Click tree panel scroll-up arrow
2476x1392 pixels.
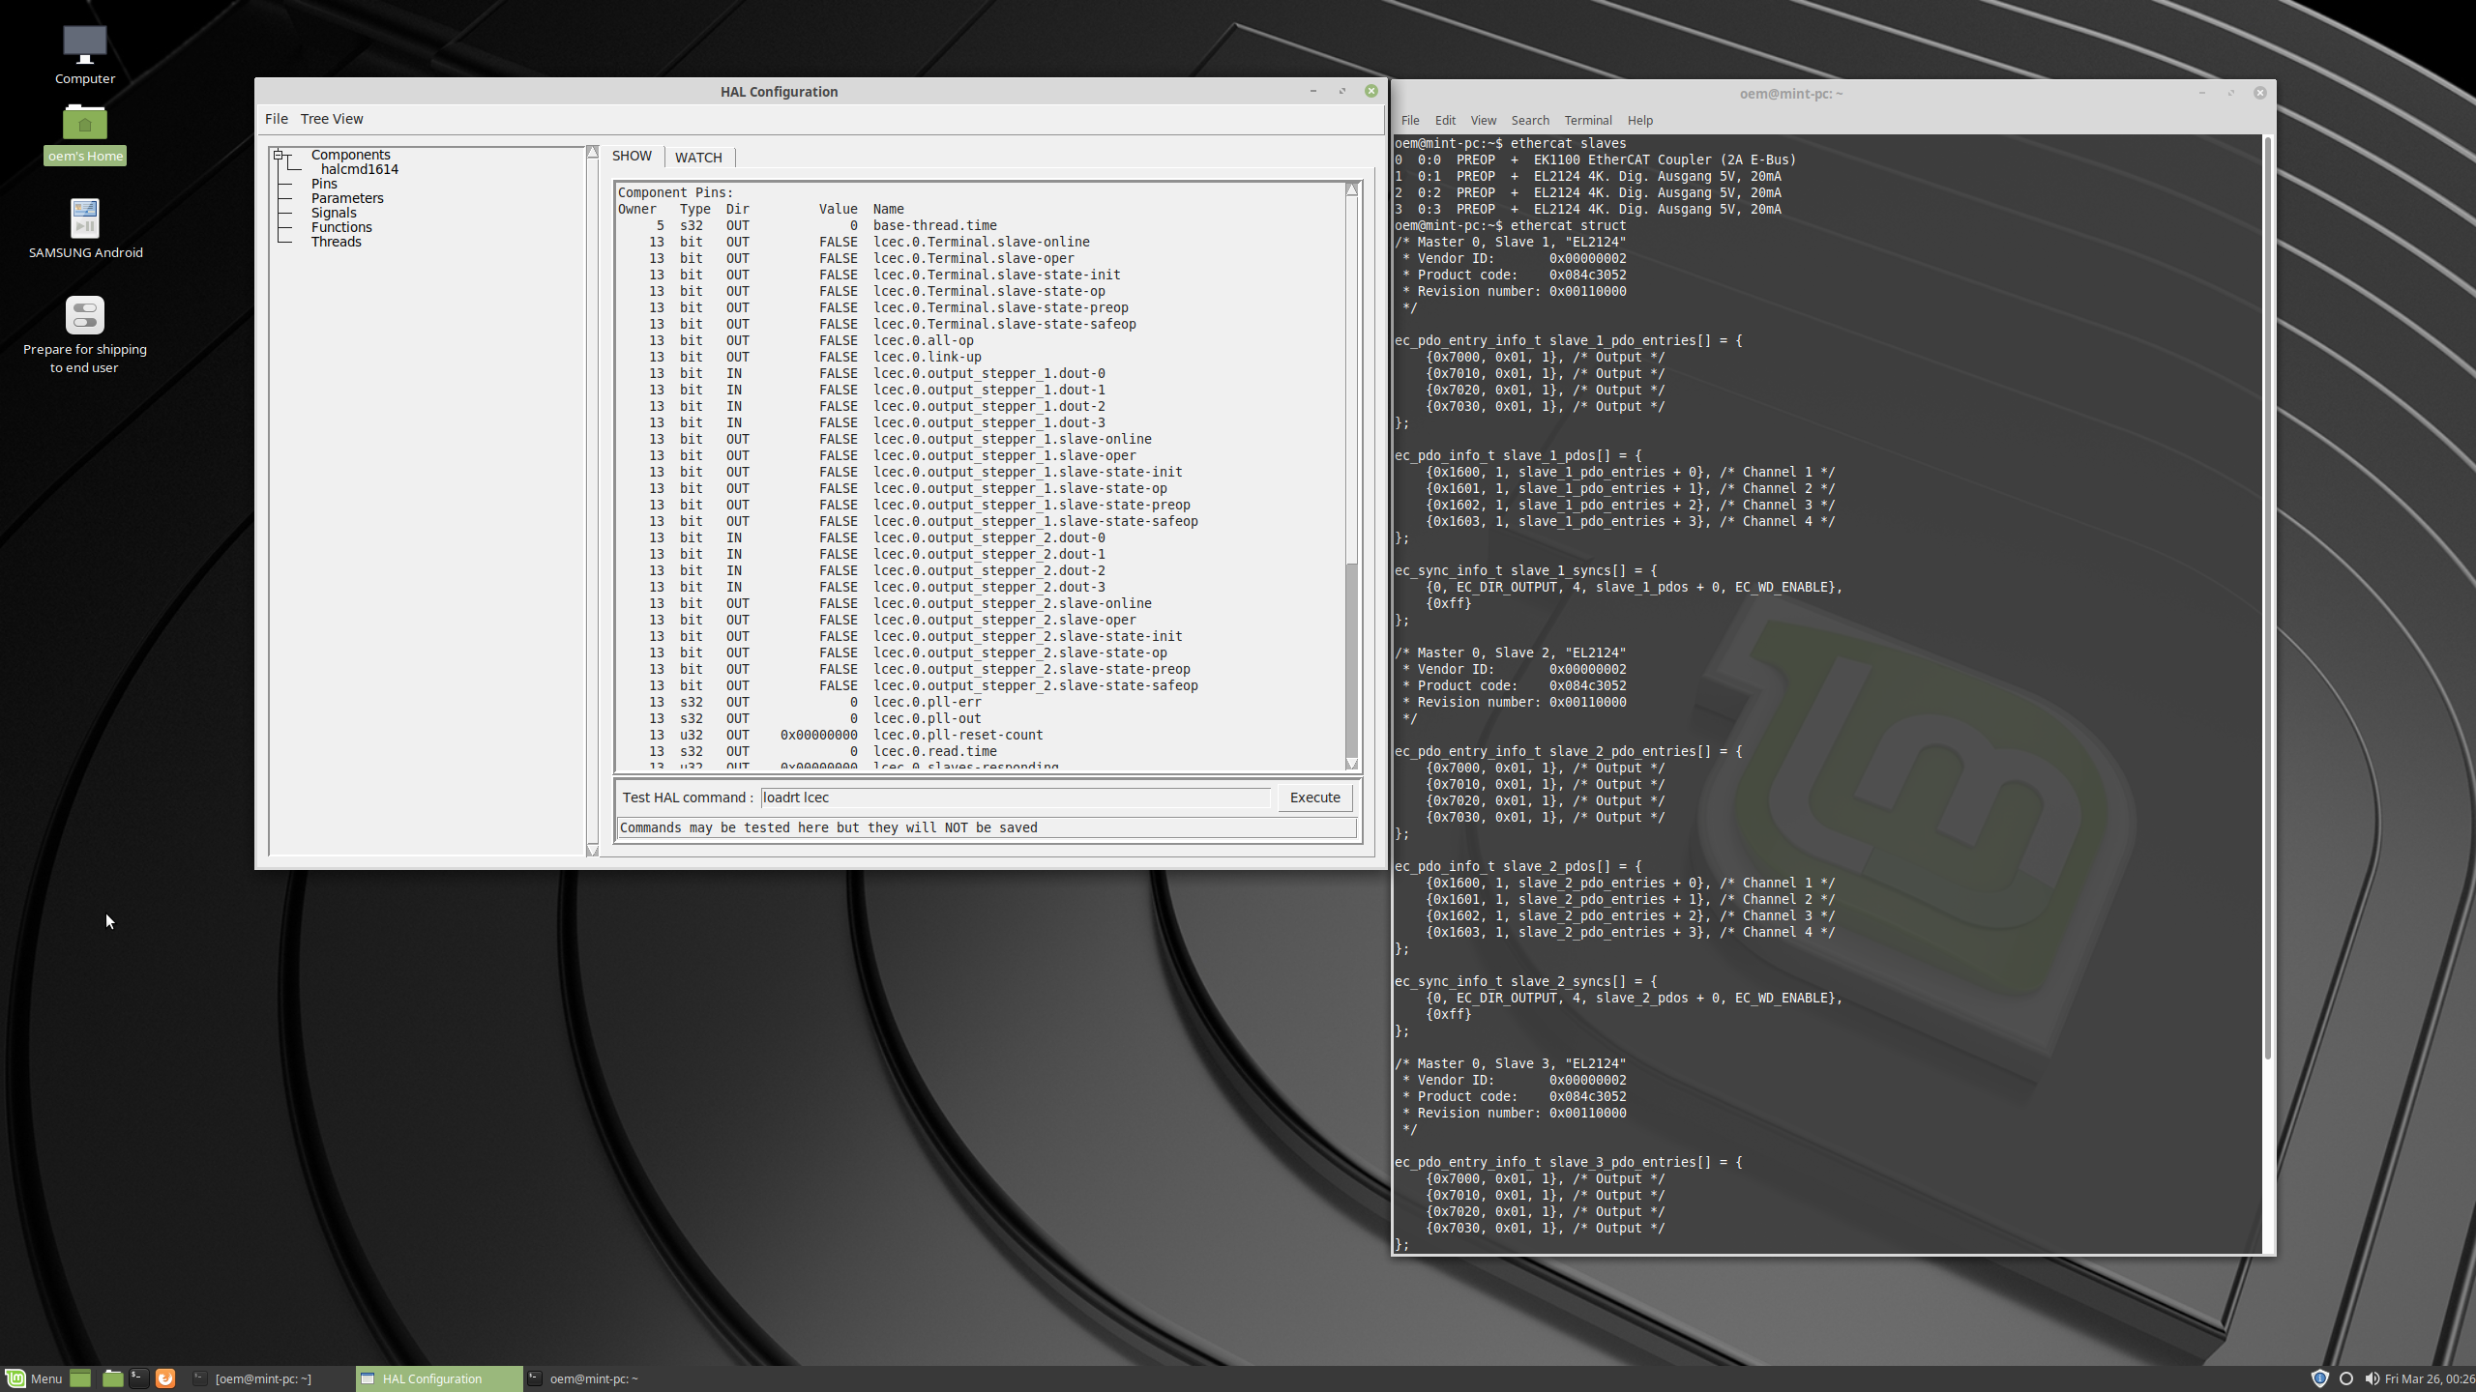click(x=592, y=153)
